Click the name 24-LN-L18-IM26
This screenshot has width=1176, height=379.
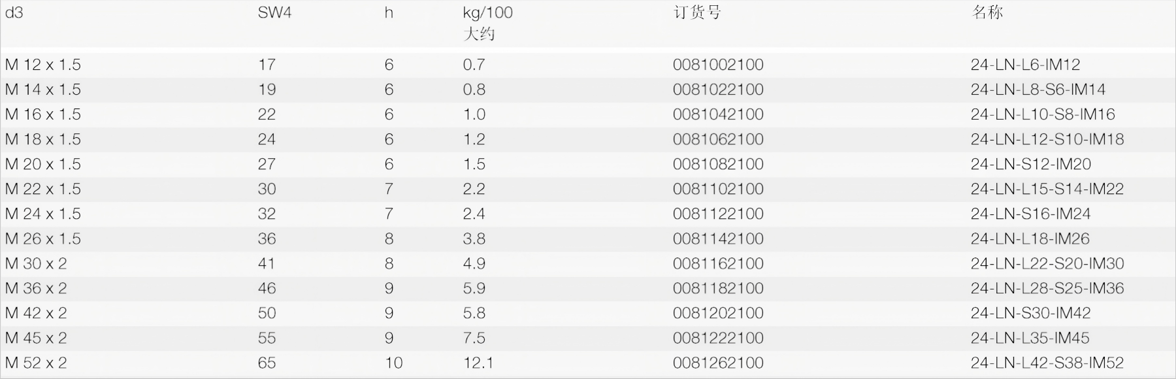(1030, 239)
